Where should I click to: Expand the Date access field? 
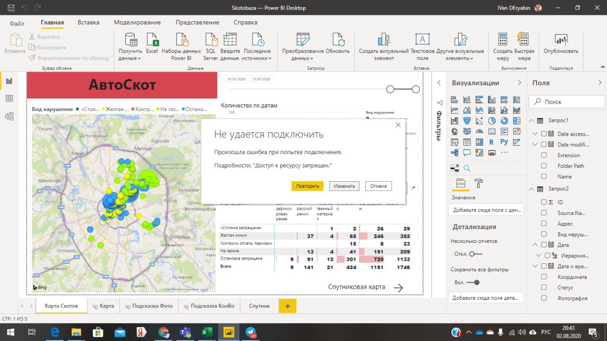[x=536, y=134]
